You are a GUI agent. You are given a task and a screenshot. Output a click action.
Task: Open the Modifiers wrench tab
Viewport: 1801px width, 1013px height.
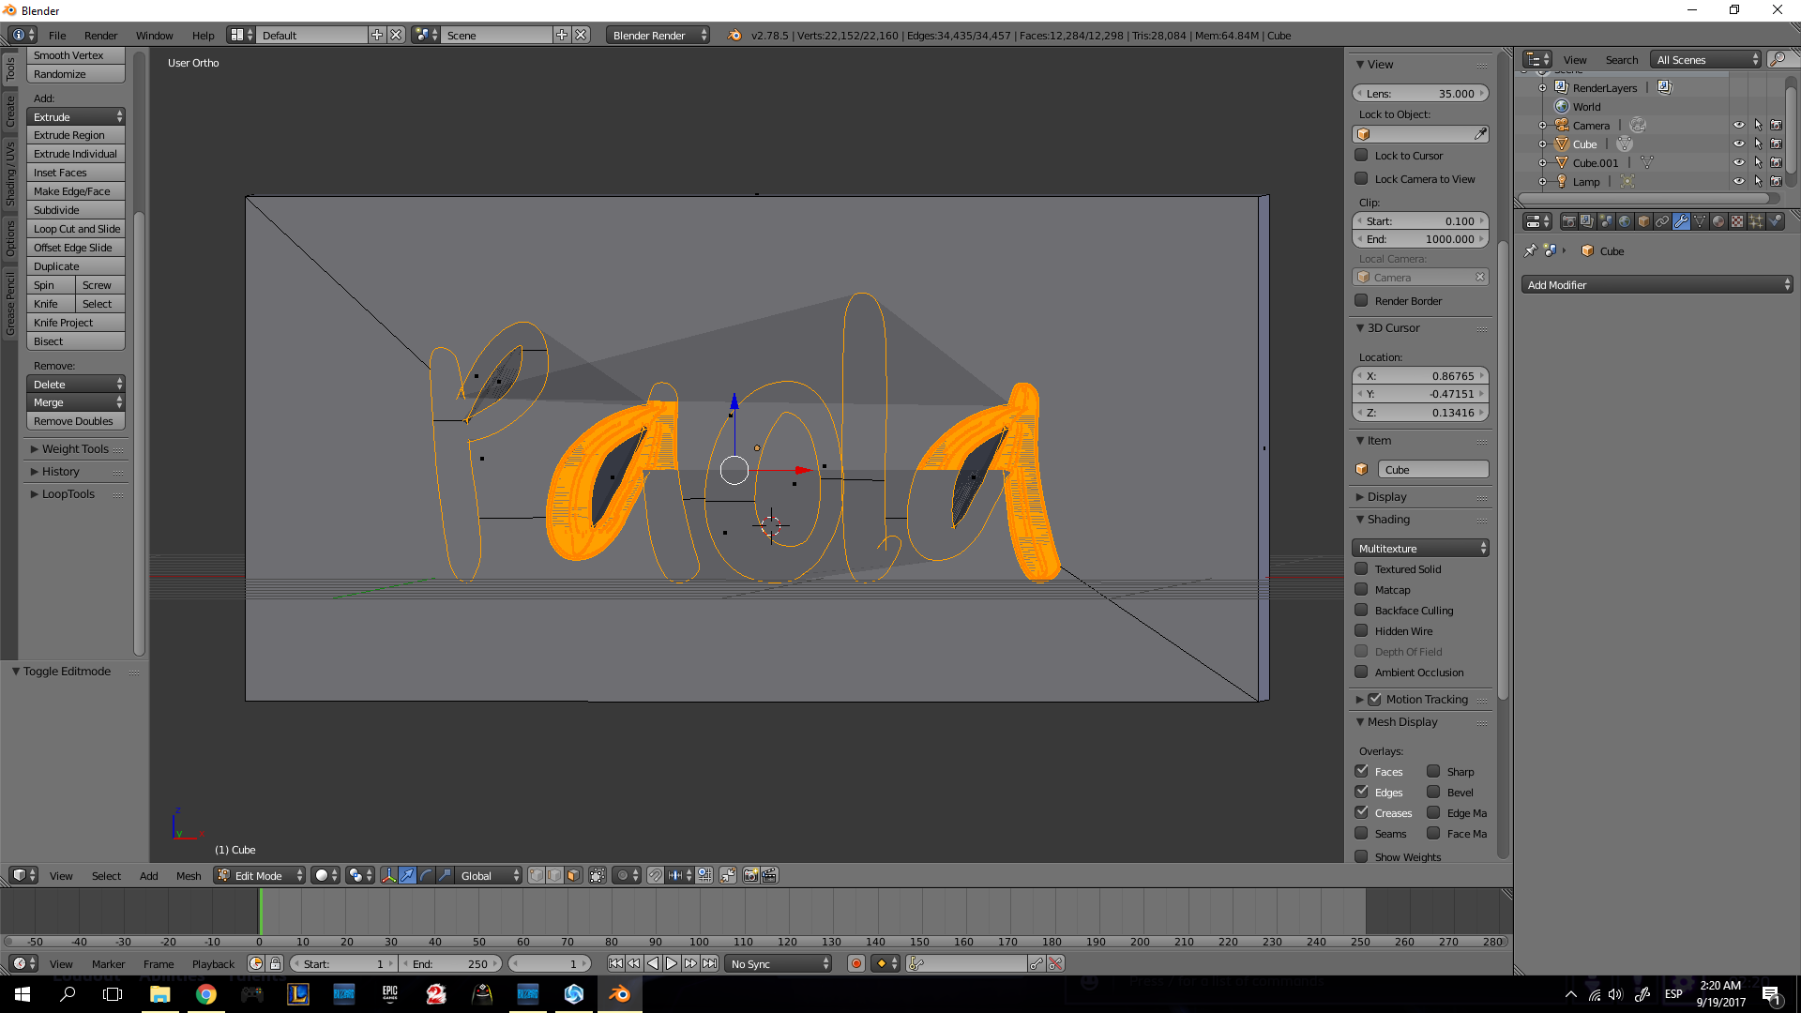click(1681, 222)
